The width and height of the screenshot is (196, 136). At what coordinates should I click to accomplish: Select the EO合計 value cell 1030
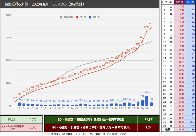point(33,120)
